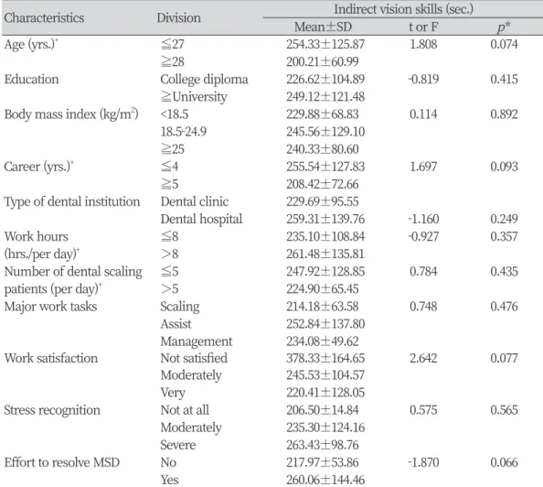Click the value '259.31±139.76'
Image resolution: width=543 pixels, height=487 pixels.
tap(325, 219)
